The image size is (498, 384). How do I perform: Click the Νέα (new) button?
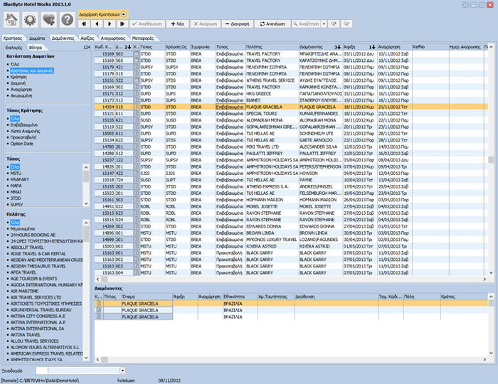tap(178, 23)
